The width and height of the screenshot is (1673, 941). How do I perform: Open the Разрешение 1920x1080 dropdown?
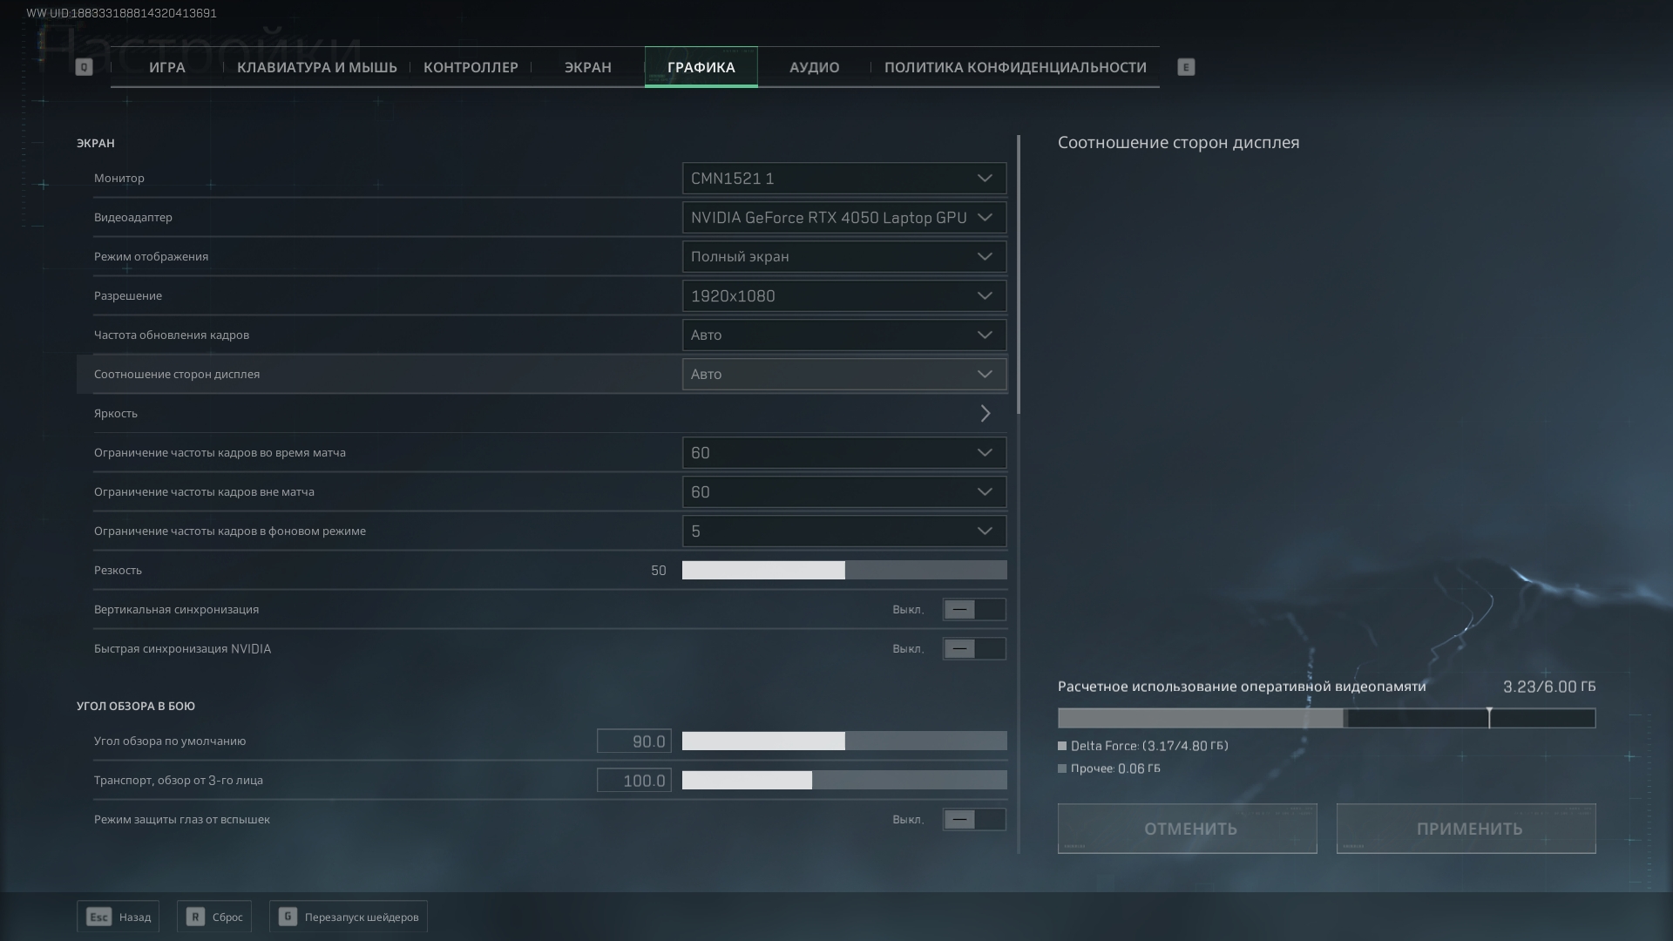pos(843,296)
